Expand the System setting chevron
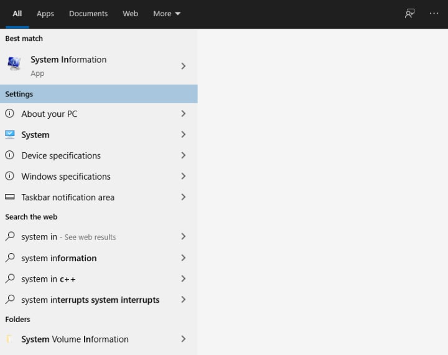This screenshot has height=355, width=448. (x=183, y=134)
